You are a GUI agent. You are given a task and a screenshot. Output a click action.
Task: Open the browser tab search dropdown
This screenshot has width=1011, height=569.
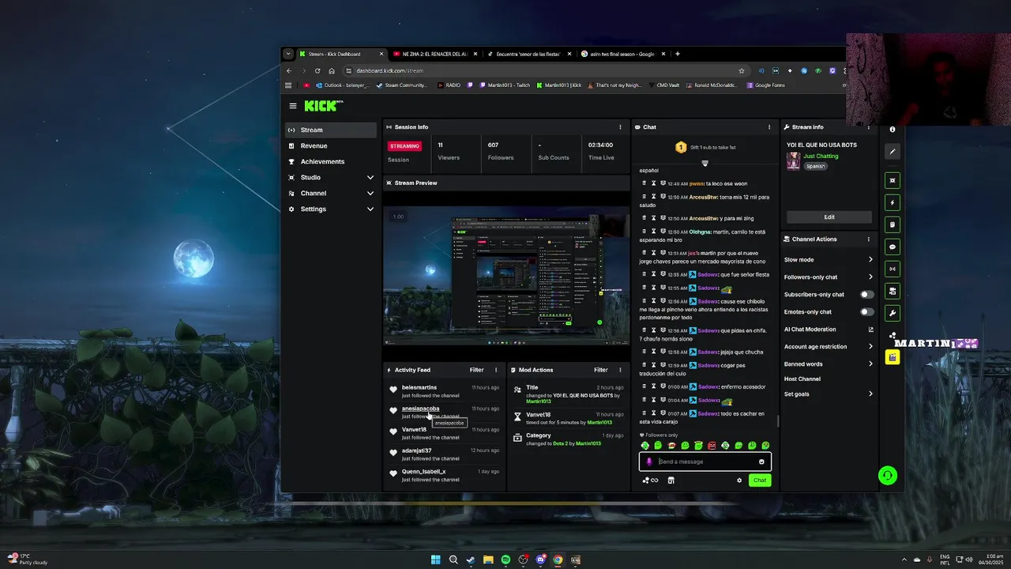point(288,54)
